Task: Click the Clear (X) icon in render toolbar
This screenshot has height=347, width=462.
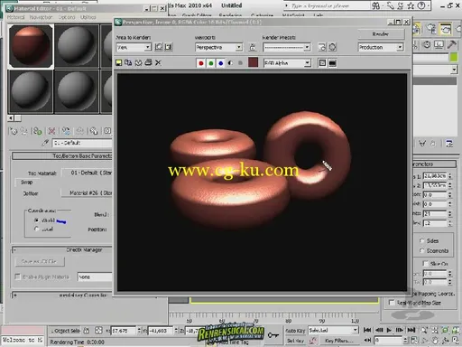Action: coord(158,62)
